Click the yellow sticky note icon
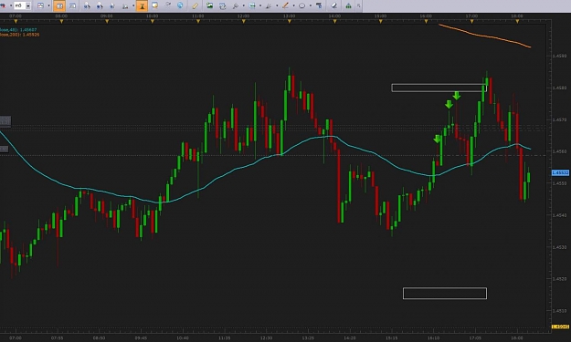Screen dimensions: 571x342 click(x=154, y=5)
